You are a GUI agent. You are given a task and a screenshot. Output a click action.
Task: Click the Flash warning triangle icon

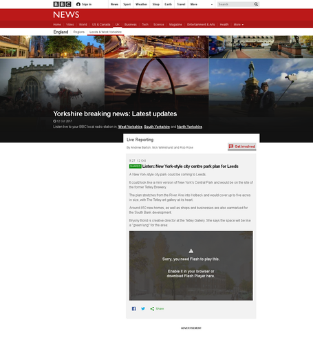191,251
